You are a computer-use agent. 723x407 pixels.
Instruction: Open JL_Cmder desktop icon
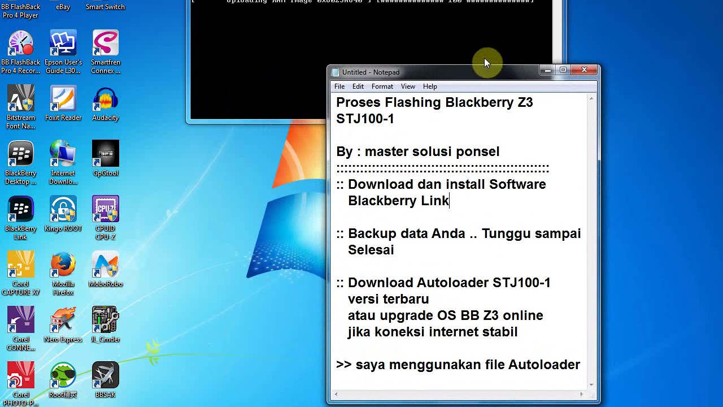pos(105,325)
